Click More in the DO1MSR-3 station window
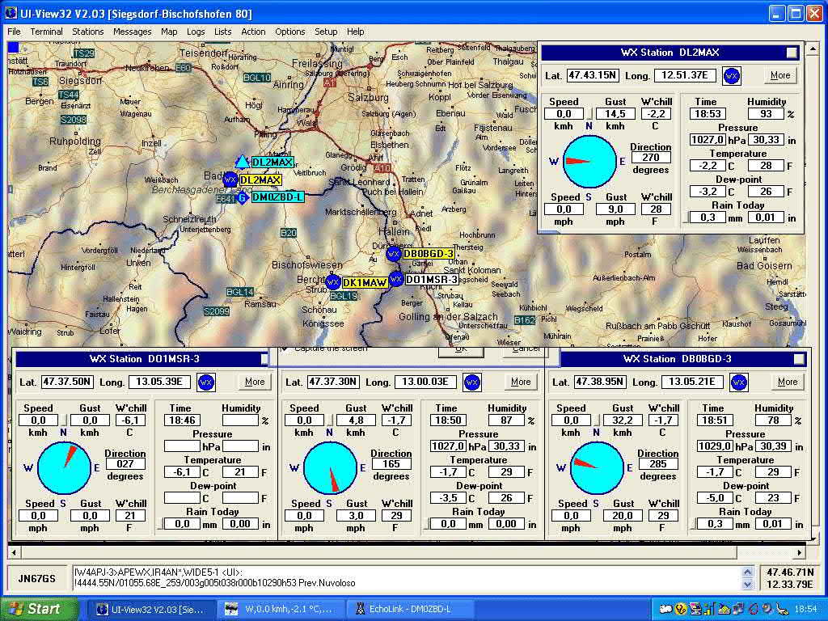This screenshot has height=621, width=828. [255, 382]
